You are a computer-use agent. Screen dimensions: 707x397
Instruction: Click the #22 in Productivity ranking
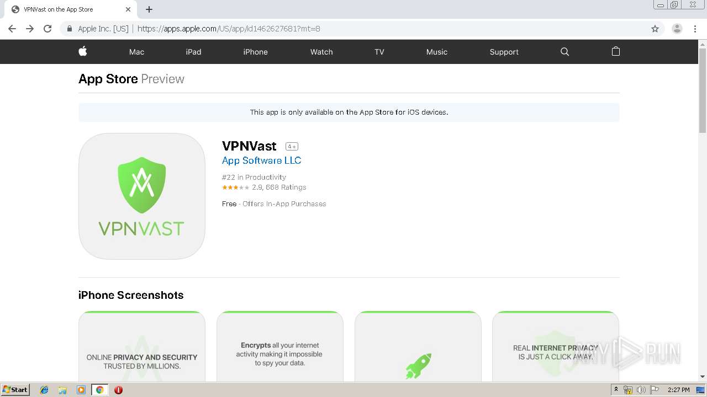(x=254, y=177)
